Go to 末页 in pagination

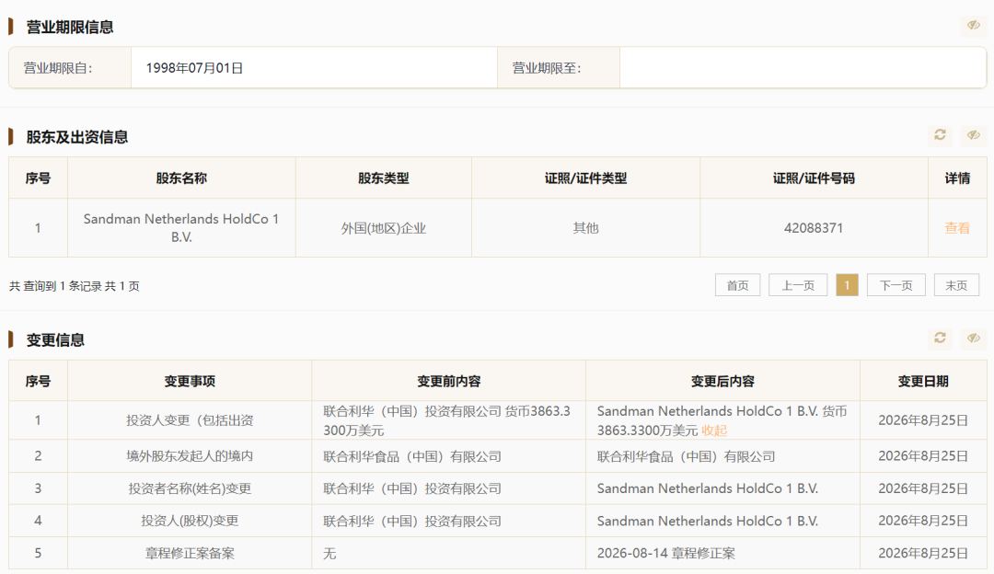tap(956, 285)
